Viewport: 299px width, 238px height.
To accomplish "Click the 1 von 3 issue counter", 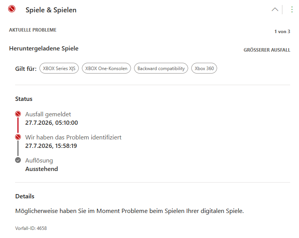I will 282,32.
